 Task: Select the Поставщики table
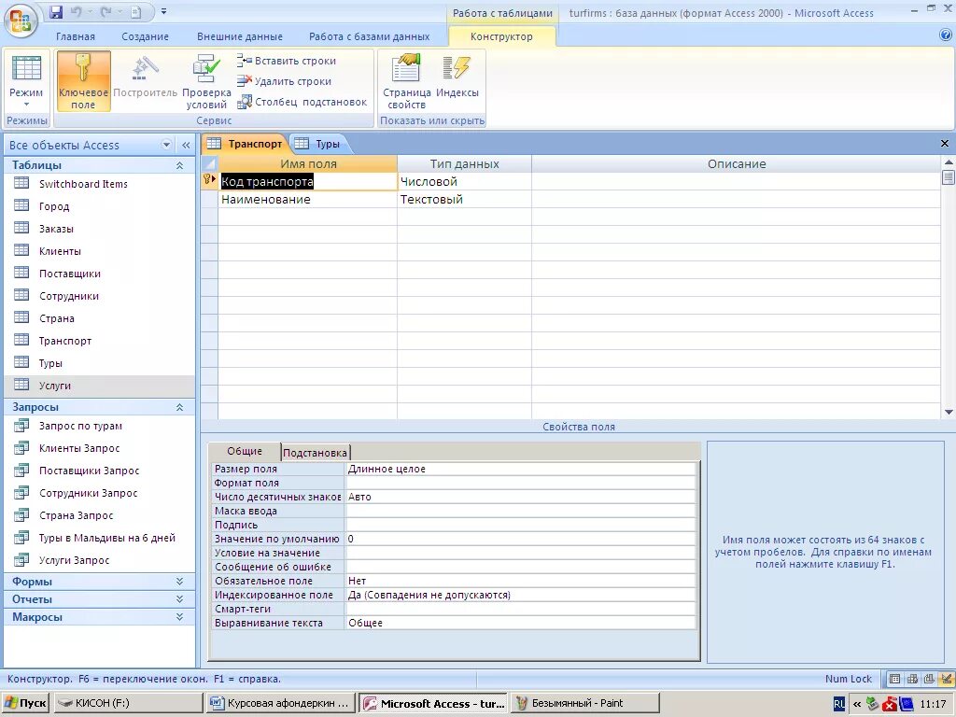[69, 274]
